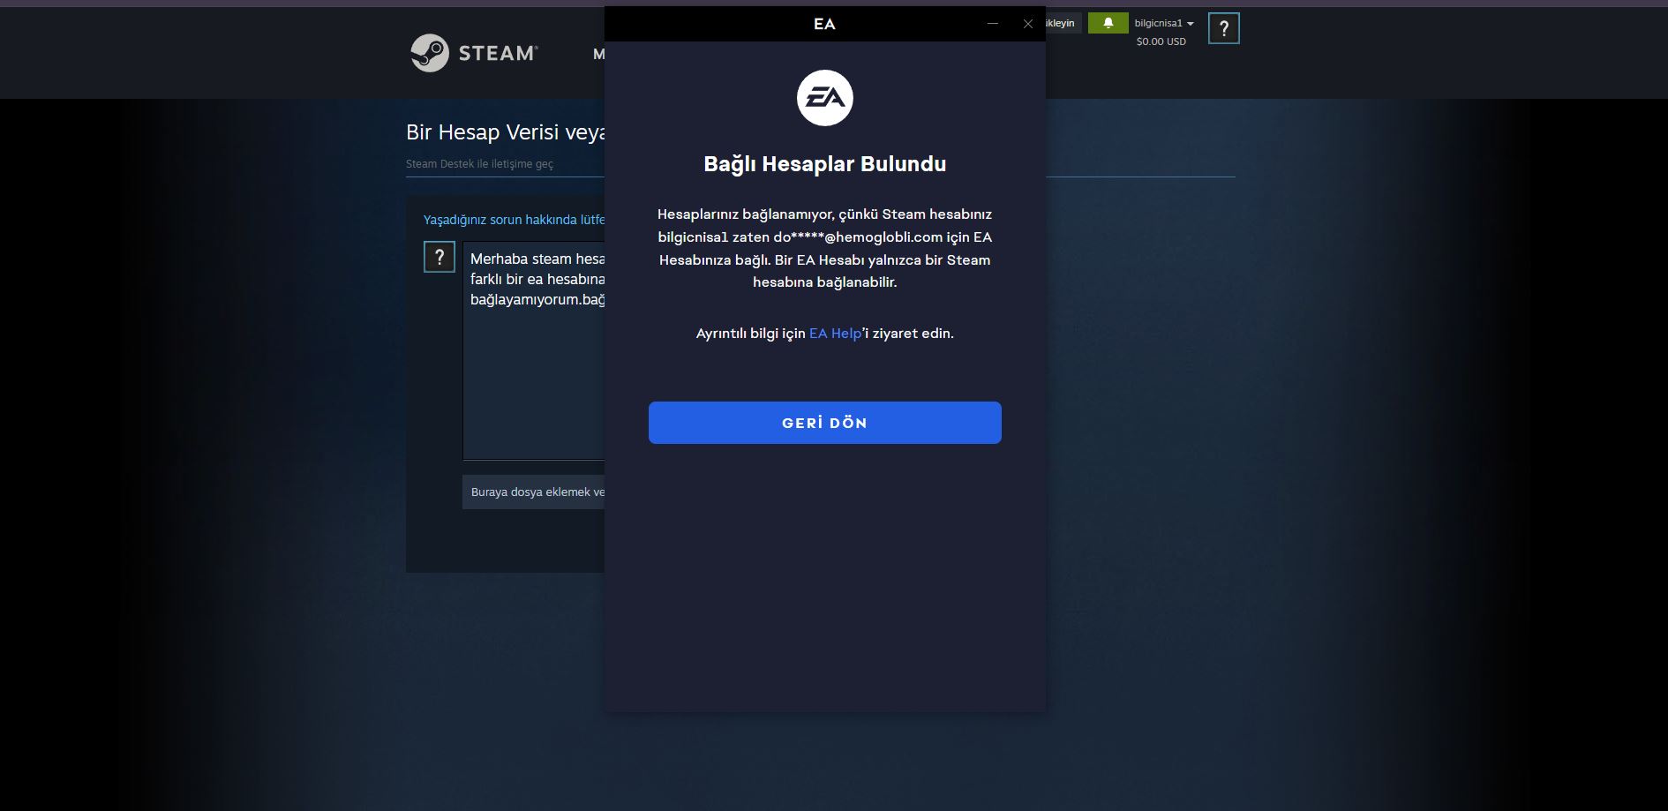Open Steam notifications bell
1668x811 pixels.
tap(1108, 23)
